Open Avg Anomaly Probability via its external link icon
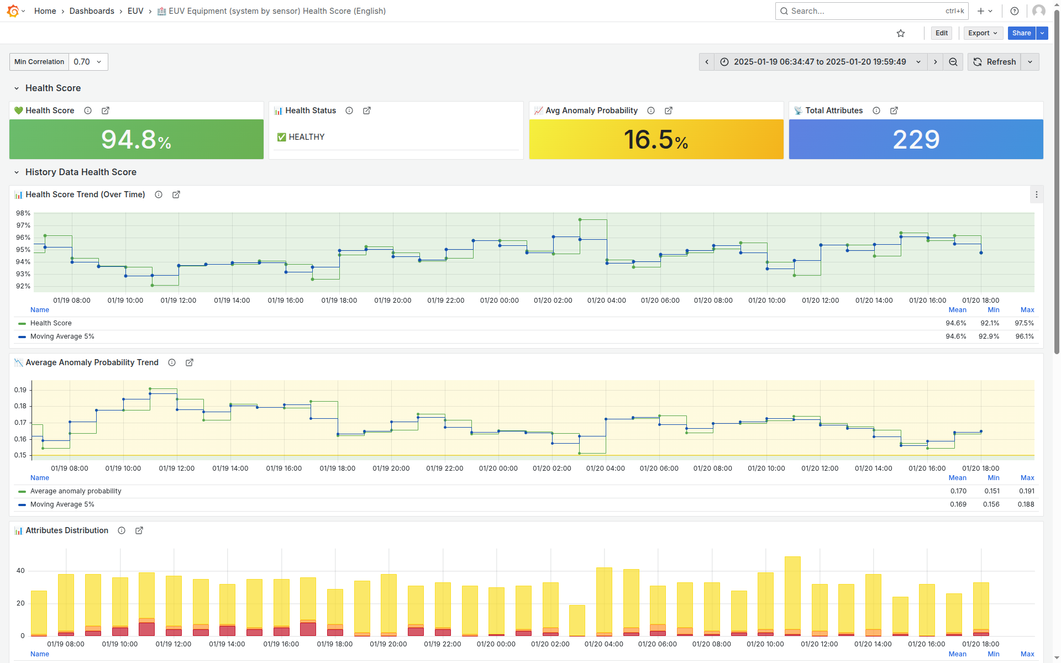 tap(669, 110)
